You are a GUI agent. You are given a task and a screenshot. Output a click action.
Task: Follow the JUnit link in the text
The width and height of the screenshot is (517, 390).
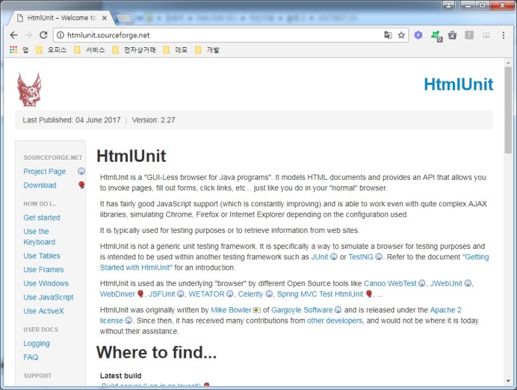(x=319, y=257)
